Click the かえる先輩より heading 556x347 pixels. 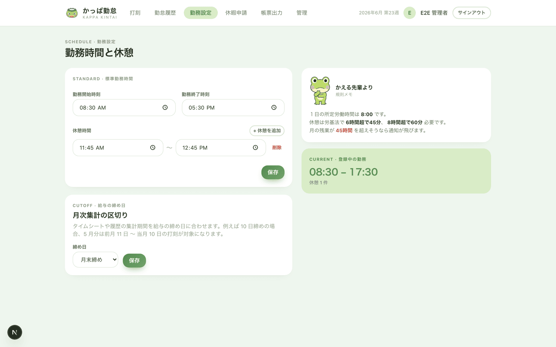[354, 88]
